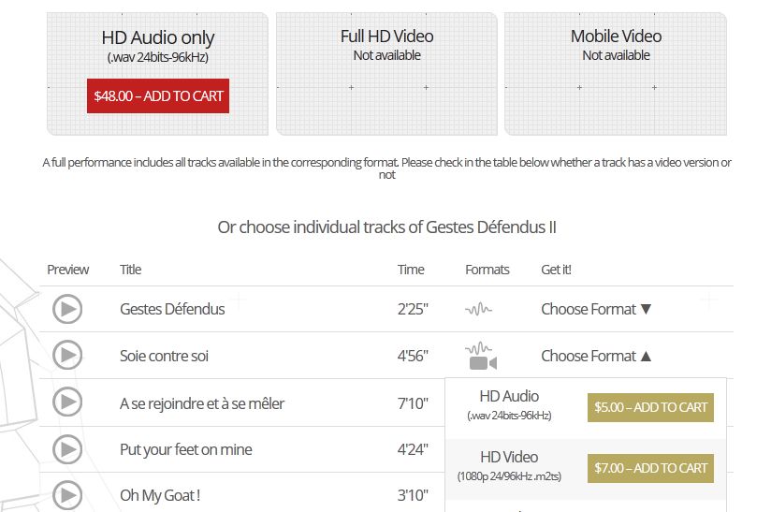771x512 pixels.
Task: Click the Mobile Video option box
Action: (616, 74)
